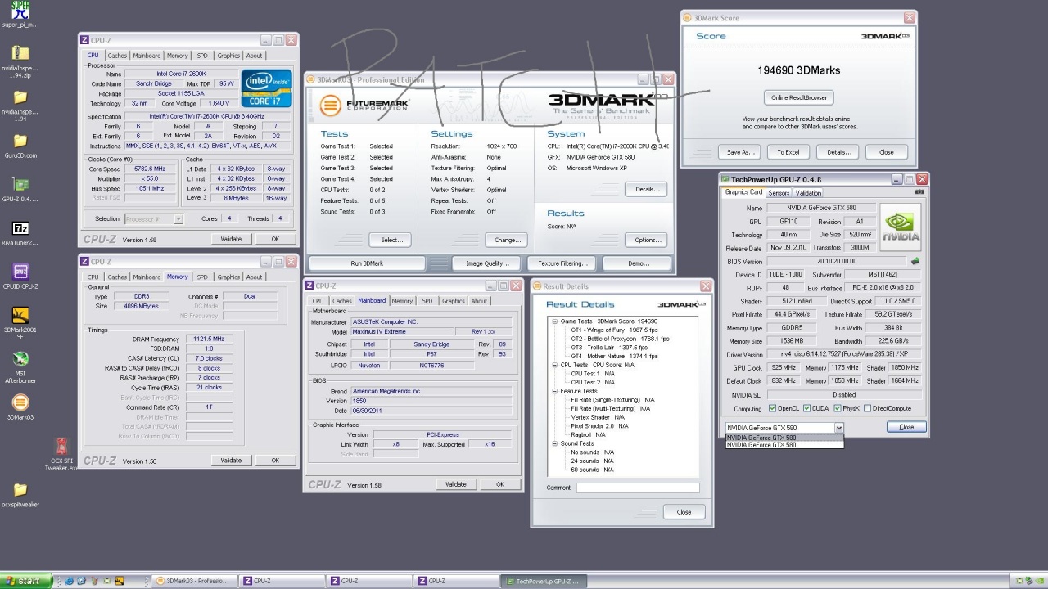
Task: Open the RivaTuner desktop icon
Action: (x=20, y=228)
